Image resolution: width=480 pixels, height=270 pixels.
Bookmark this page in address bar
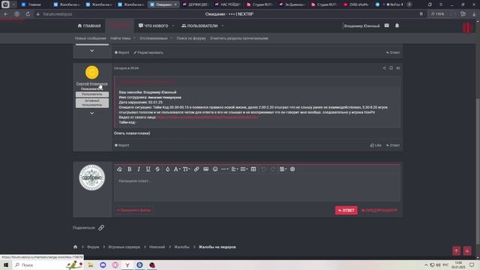(421, 14)
